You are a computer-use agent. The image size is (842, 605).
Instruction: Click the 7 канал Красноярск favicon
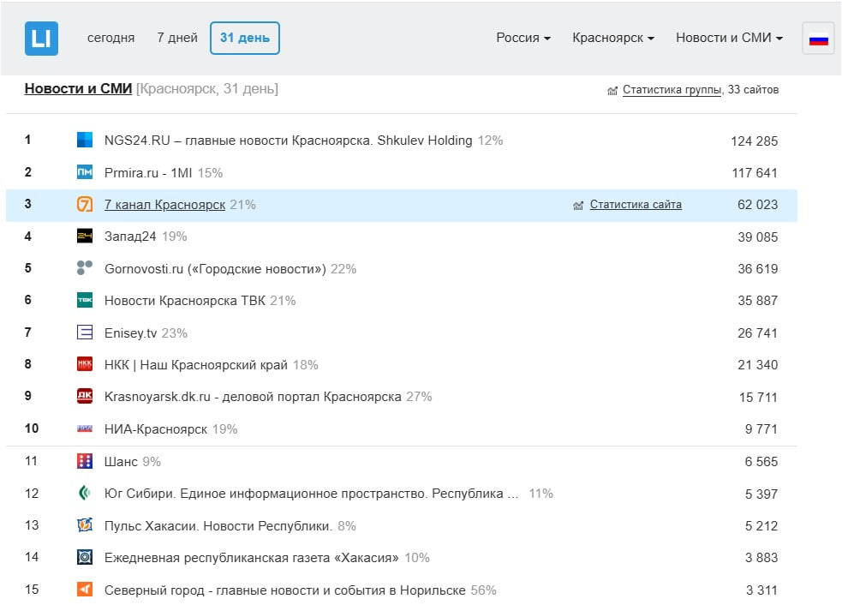coord(85,204)
